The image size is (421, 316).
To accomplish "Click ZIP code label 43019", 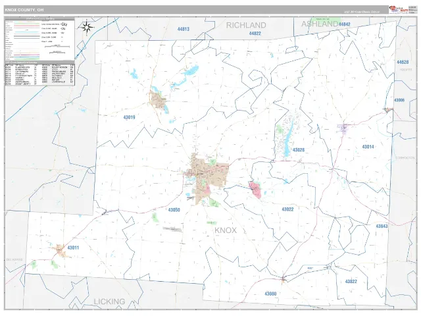I will pos(129,117).
